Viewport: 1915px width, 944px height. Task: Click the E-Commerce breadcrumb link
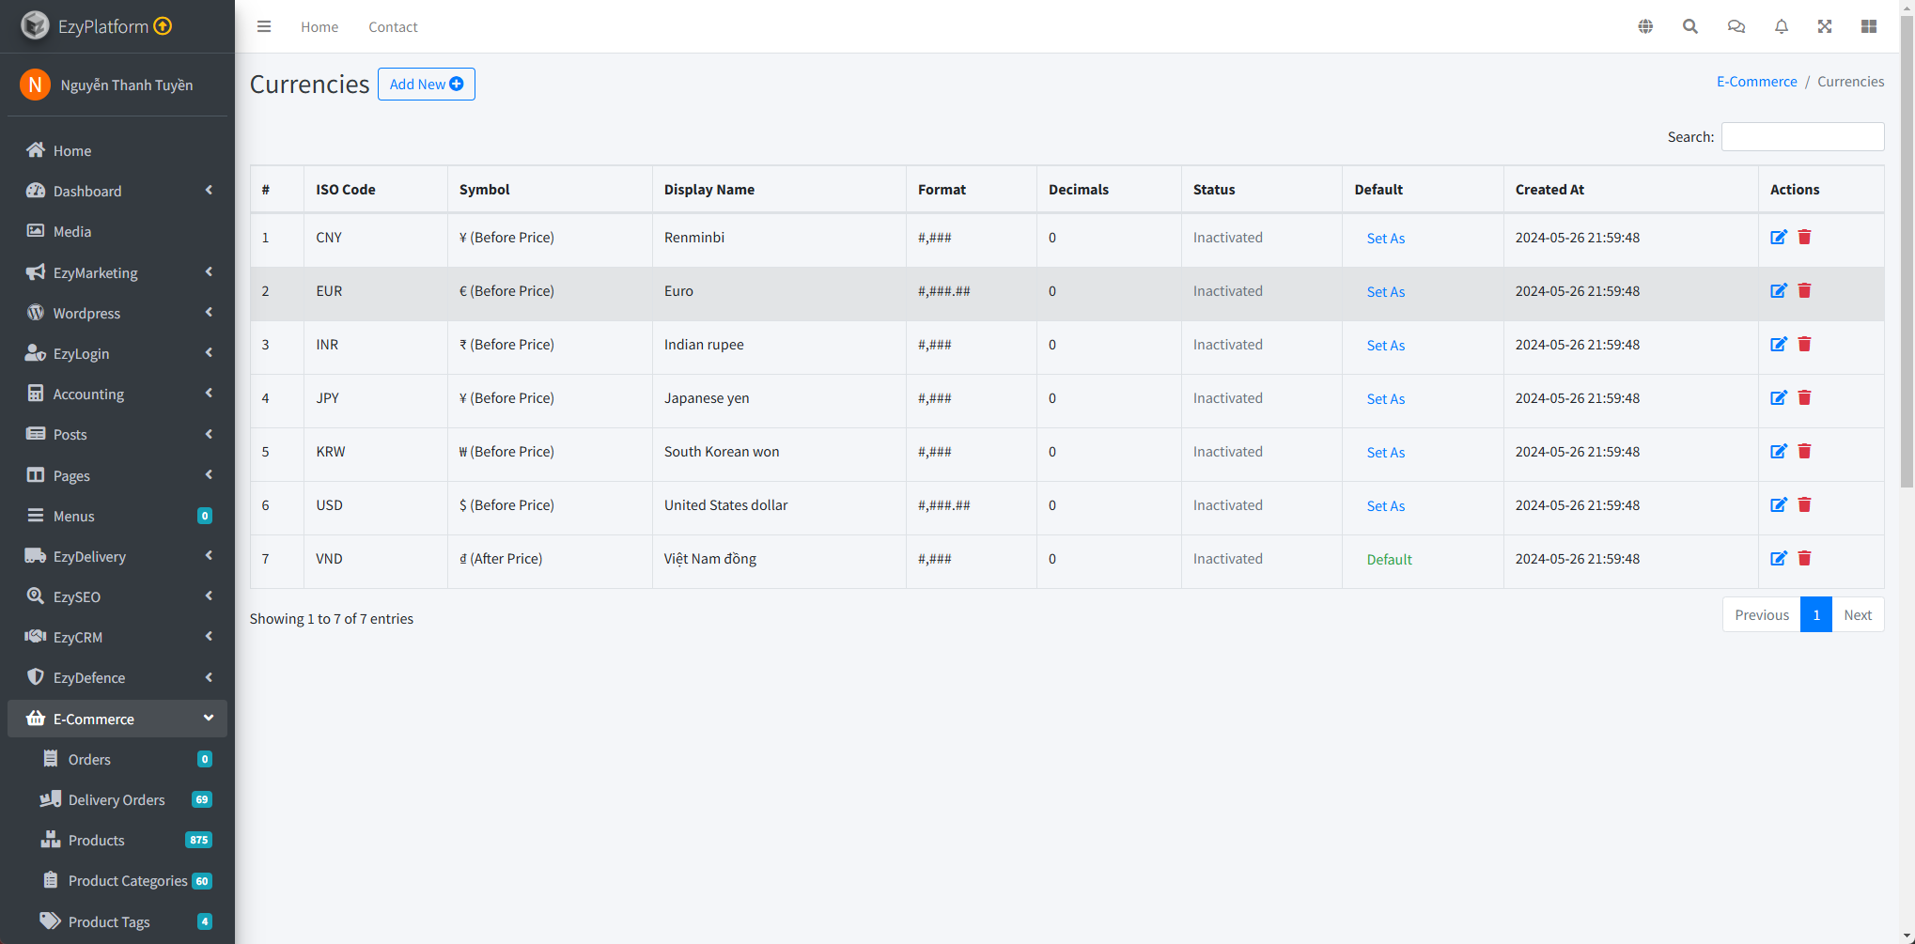pyautogui.click(x=1756, y=82)
